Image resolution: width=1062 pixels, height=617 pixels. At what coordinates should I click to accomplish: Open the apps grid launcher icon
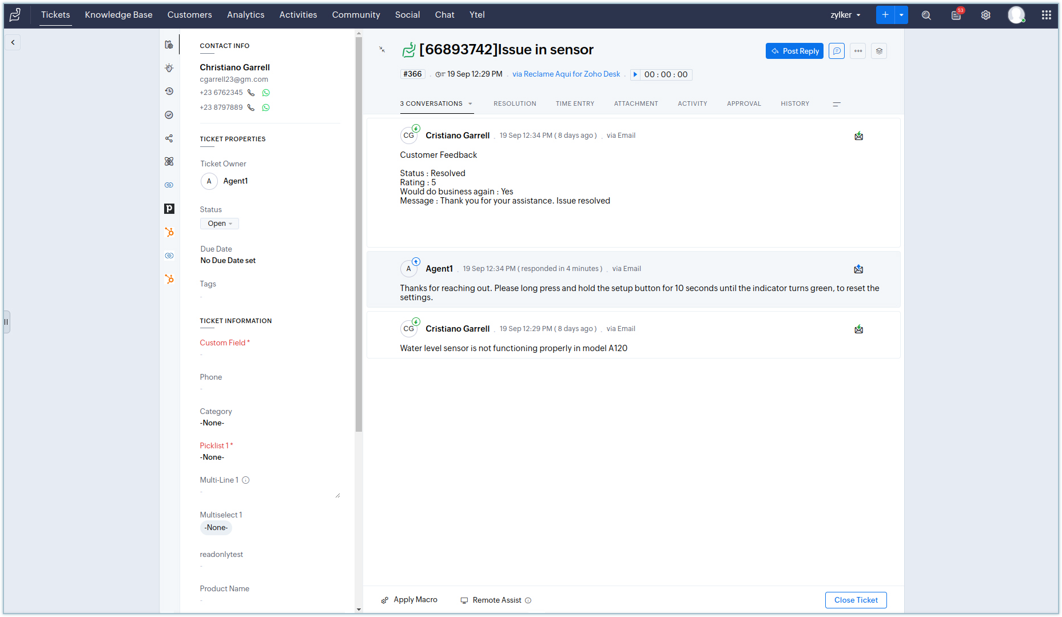tap(1046, 15)
